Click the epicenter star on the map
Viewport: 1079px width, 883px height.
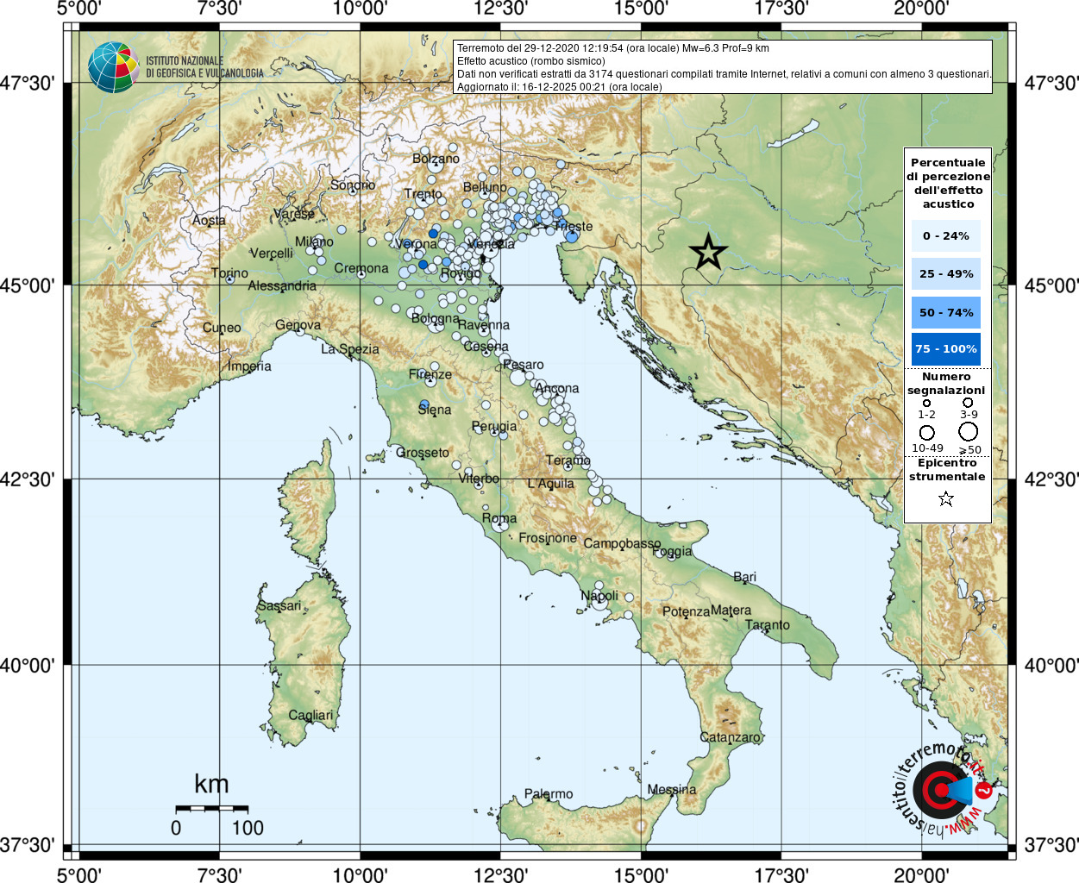click(x=708, y=253)
